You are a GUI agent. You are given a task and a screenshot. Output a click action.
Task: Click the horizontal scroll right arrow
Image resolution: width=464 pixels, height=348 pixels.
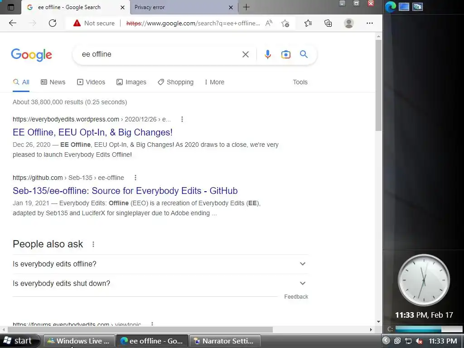(371, 329)
